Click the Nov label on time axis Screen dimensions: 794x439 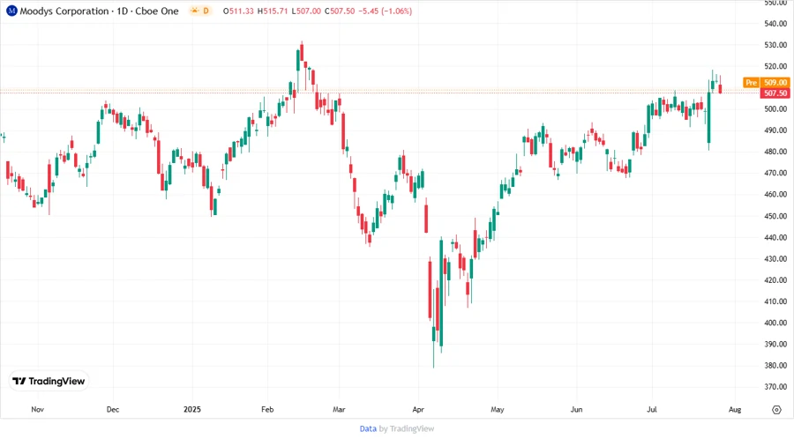click(37, 409)
